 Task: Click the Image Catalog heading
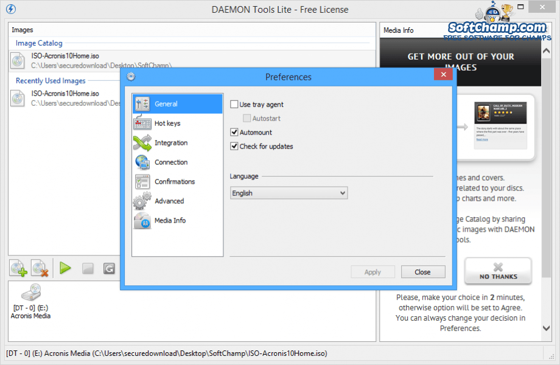pos(39,43)
